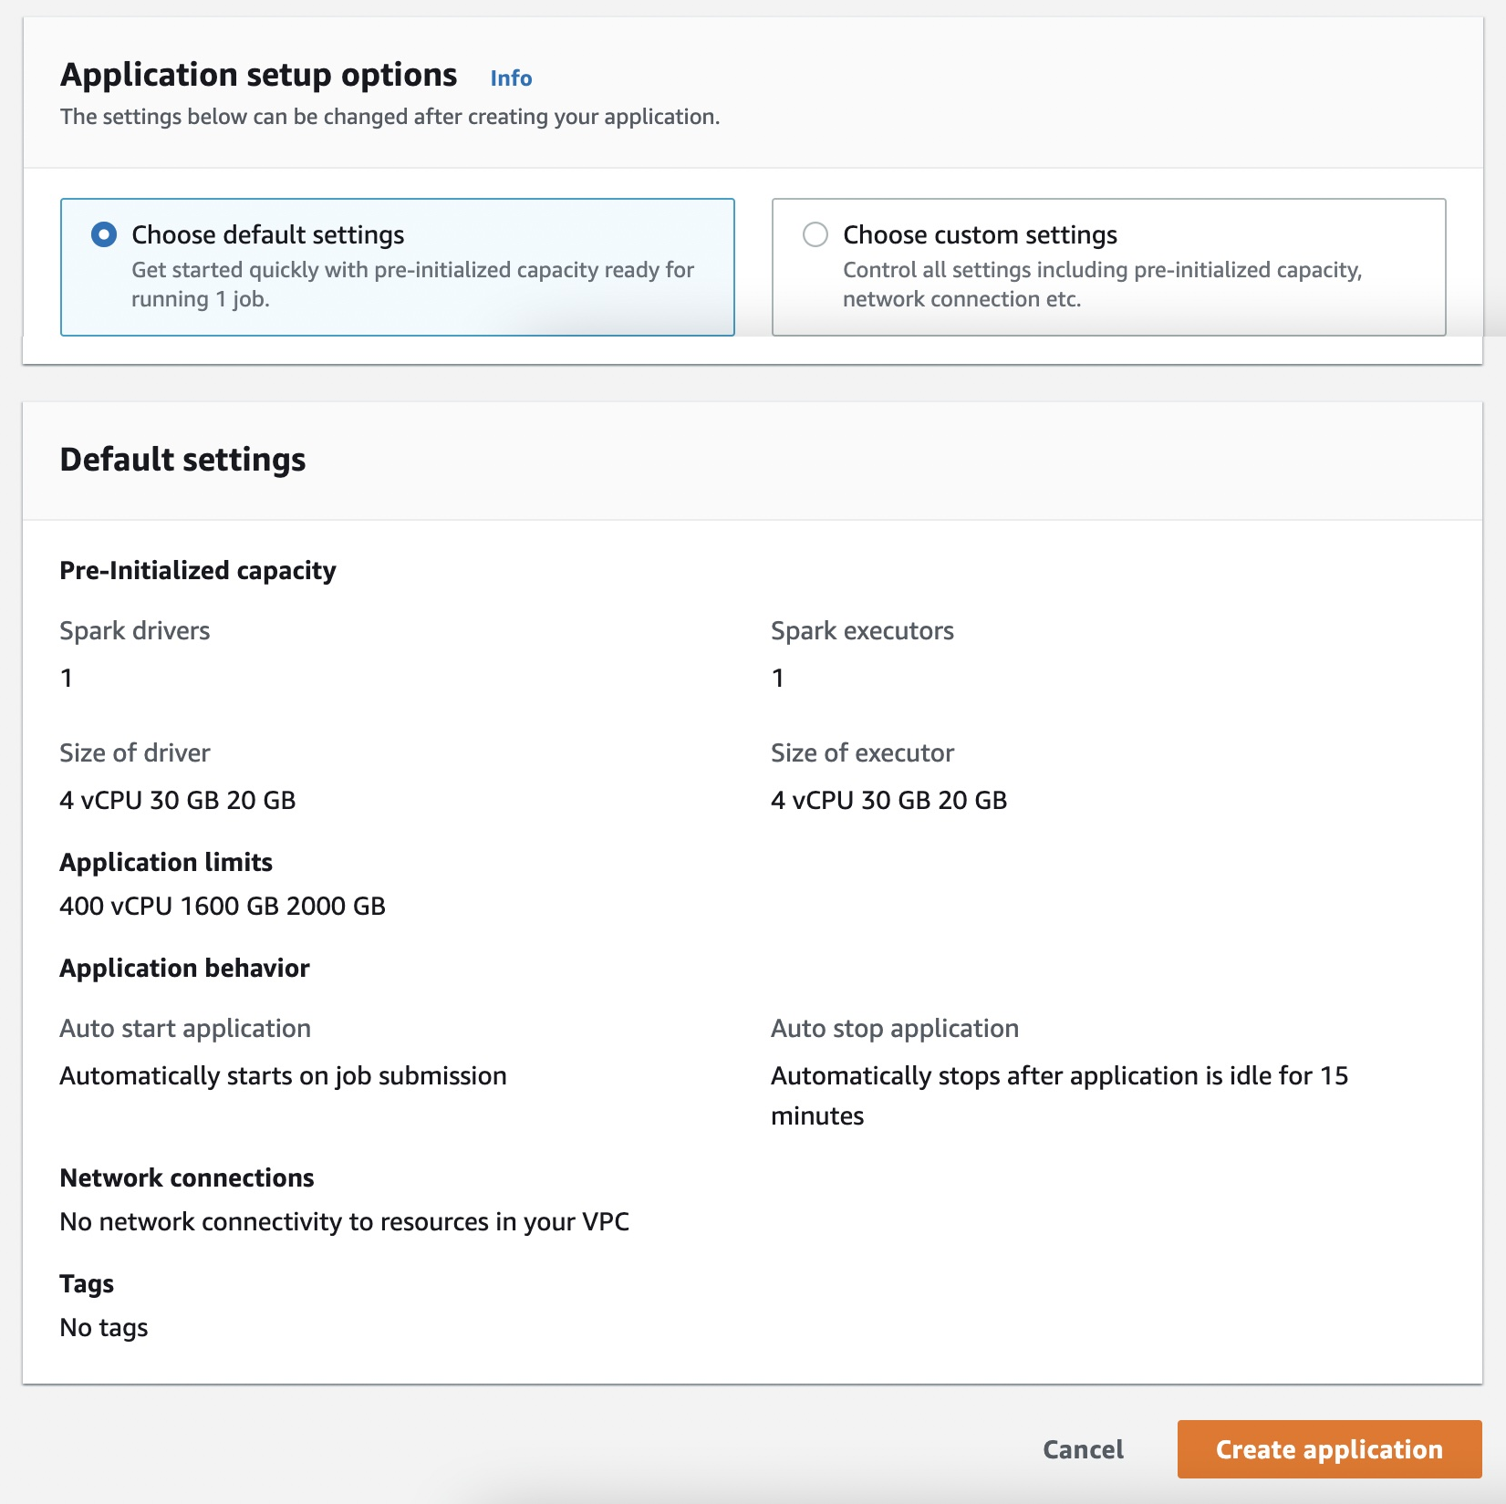Click the Network connections section label
The image size is (1506, 1504).
click(186, 1177)
